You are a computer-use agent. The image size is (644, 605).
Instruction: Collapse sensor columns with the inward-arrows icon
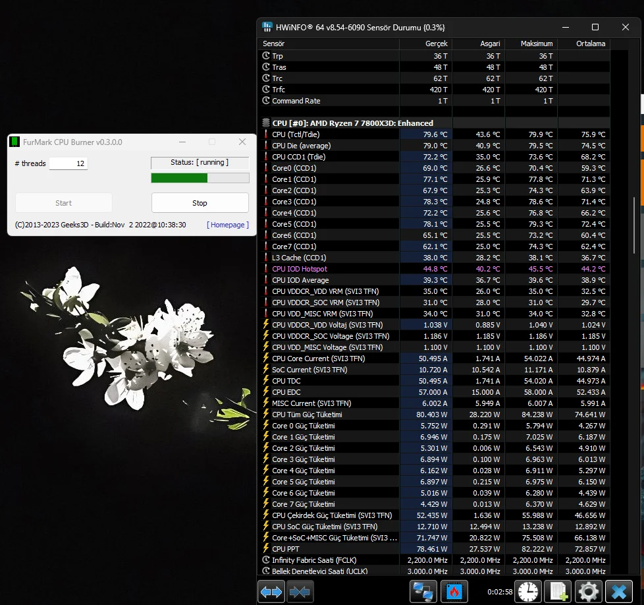click(300, 592)
